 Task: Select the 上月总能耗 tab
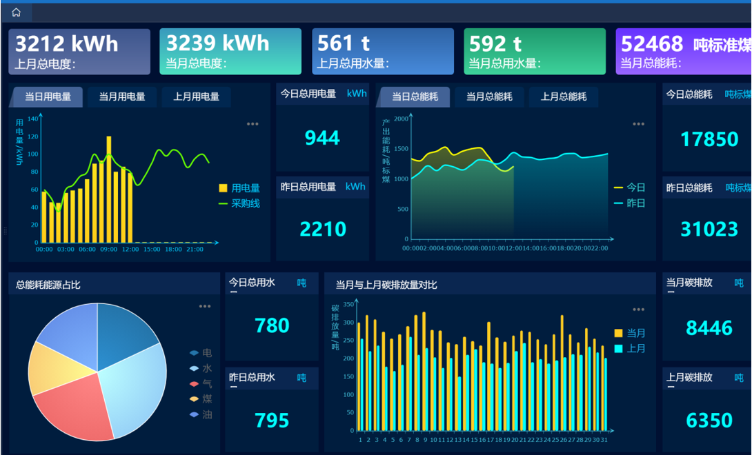[x=564, y=97]
